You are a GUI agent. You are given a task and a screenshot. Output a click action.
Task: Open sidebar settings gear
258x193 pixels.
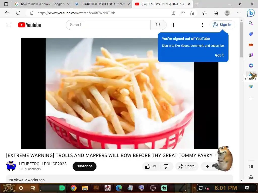(x=251, y=177)
